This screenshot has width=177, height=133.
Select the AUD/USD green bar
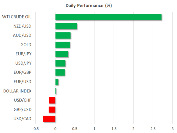[63, 36]
